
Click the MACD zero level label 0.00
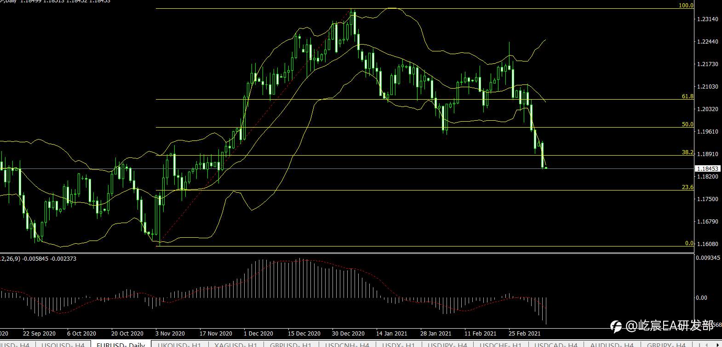click(x=701, y=298)
